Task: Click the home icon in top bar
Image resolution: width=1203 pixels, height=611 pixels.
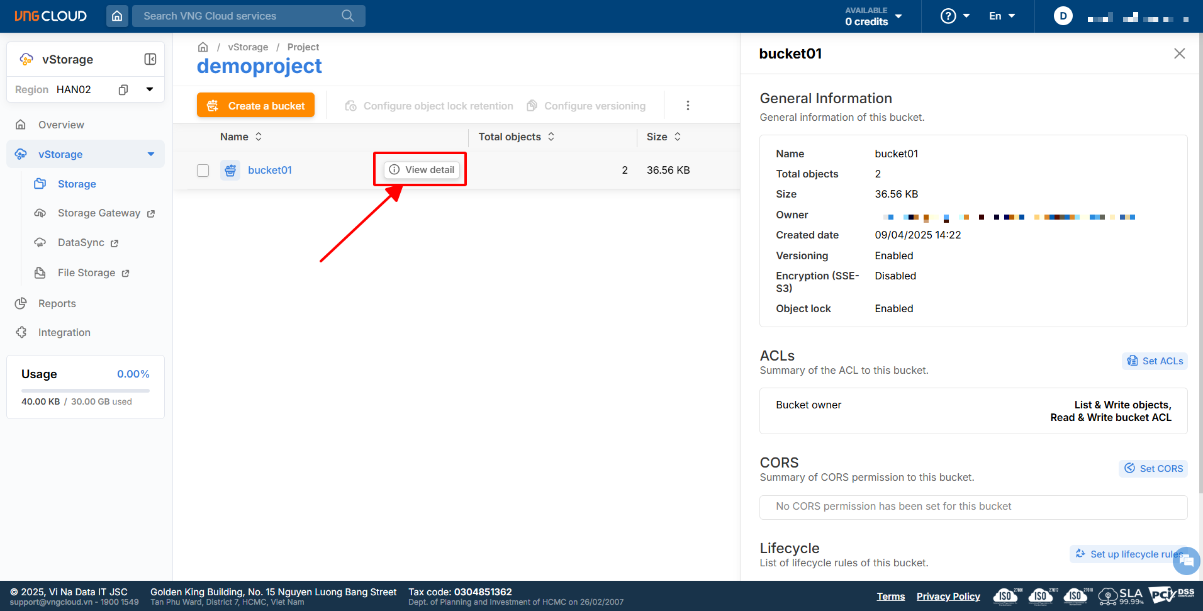Action: (x=117, y=16)
